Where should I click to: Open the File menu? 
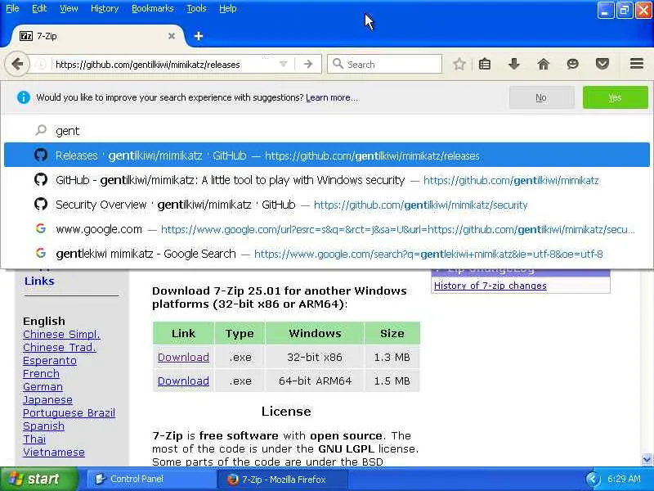(x=12, y=8)
